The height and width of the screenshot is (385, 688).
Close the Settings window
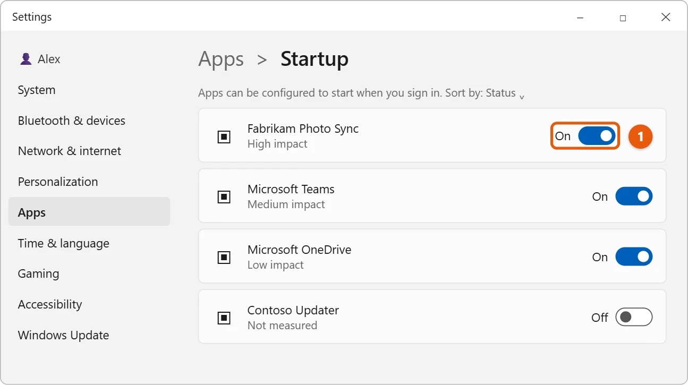coord(666,18)
